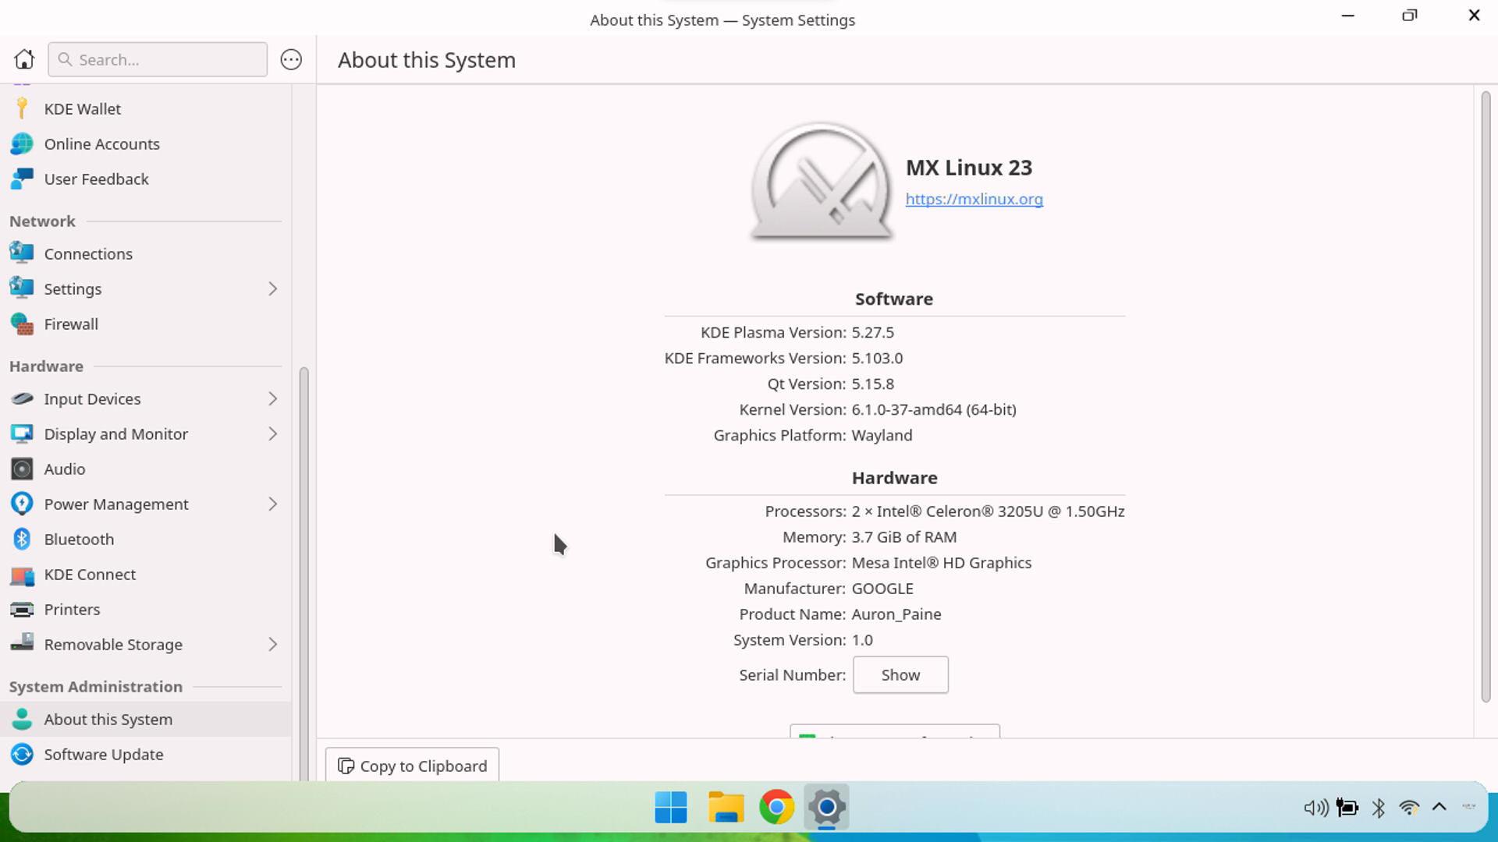Click the Input Devices mouse icon
Screen dimensions: 1498x842
(22, 398)
